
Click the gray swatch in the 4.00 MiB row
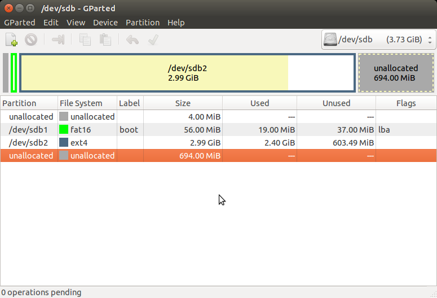pos(64,116)
